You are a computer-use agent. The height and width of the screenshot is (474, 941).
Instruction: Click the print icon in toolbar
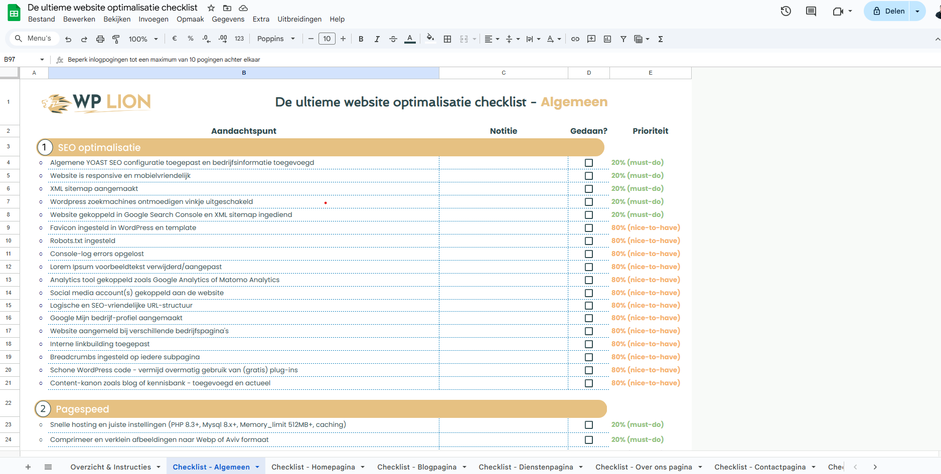(x=100, y=39)
